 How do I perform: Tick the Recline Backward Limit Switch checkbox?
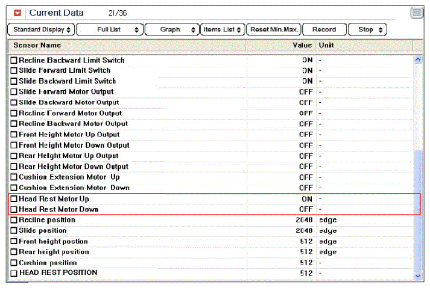(x=14, y=60)
